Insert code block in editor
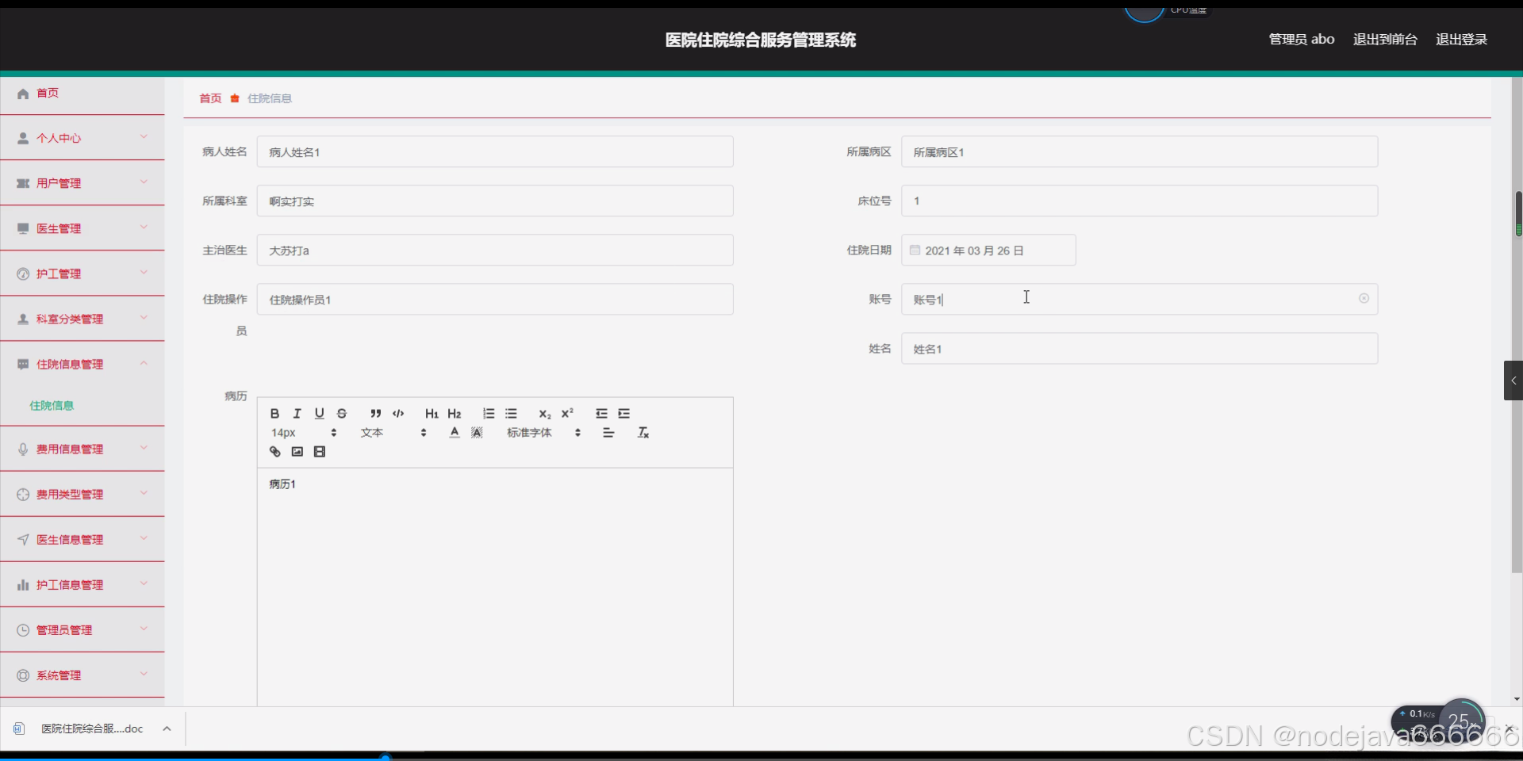This screenshot has width=1523, height=761. click(398, 414)
